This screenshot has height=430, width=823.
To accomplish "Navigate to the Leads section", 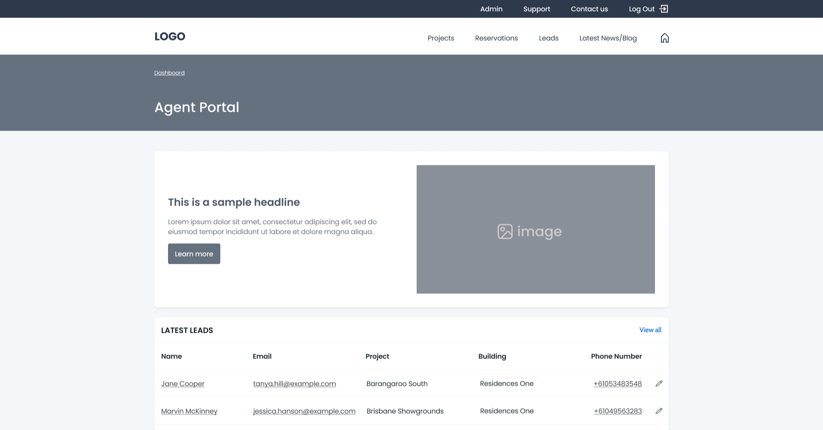I will pos(549,38).
